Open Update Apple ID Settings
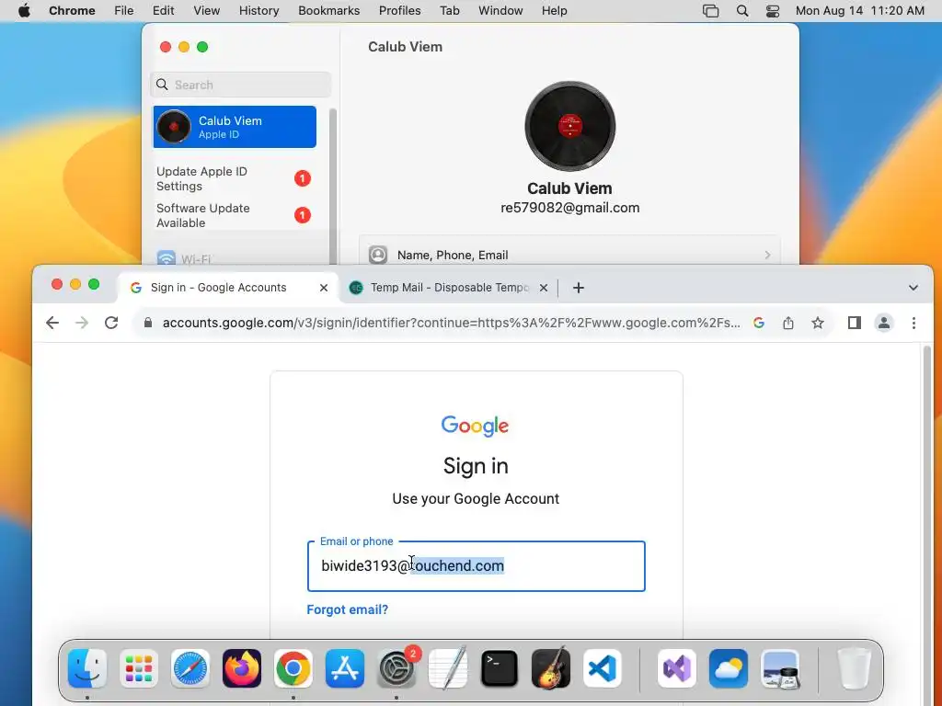Image resolution: width=942 pixels, height=706 pixels. pyautogui.click(x=233, y=179)
